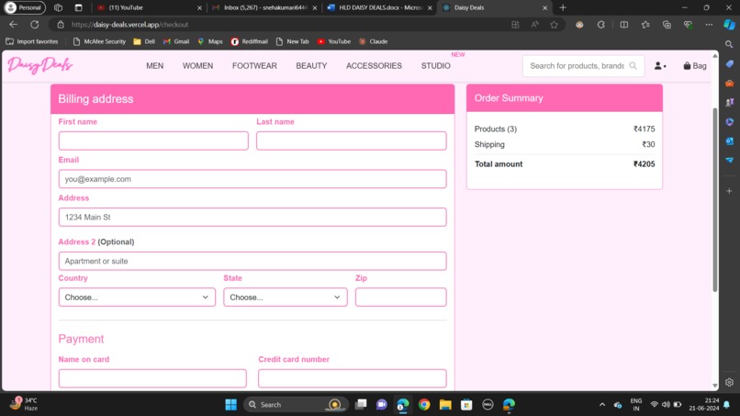
Task: Open a new browser tab
Action: point(563,7)
